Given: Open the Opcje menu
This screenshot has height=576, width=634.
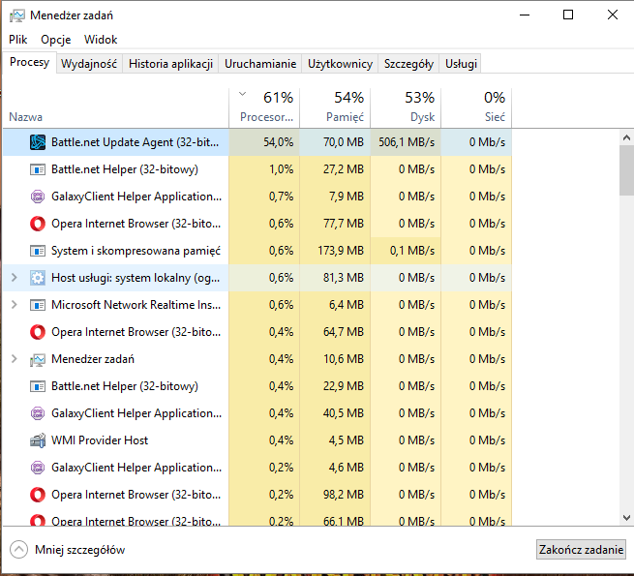Looking at the screenshot, I should pos(56,40).
